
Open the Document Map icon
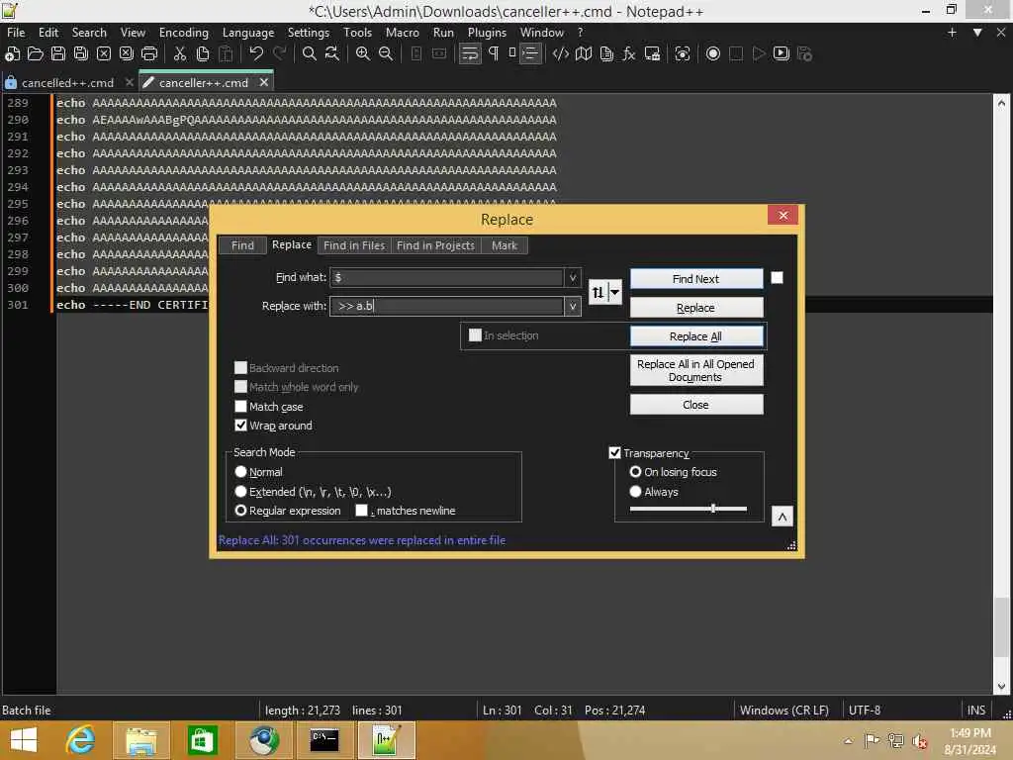tap(584, 53)
